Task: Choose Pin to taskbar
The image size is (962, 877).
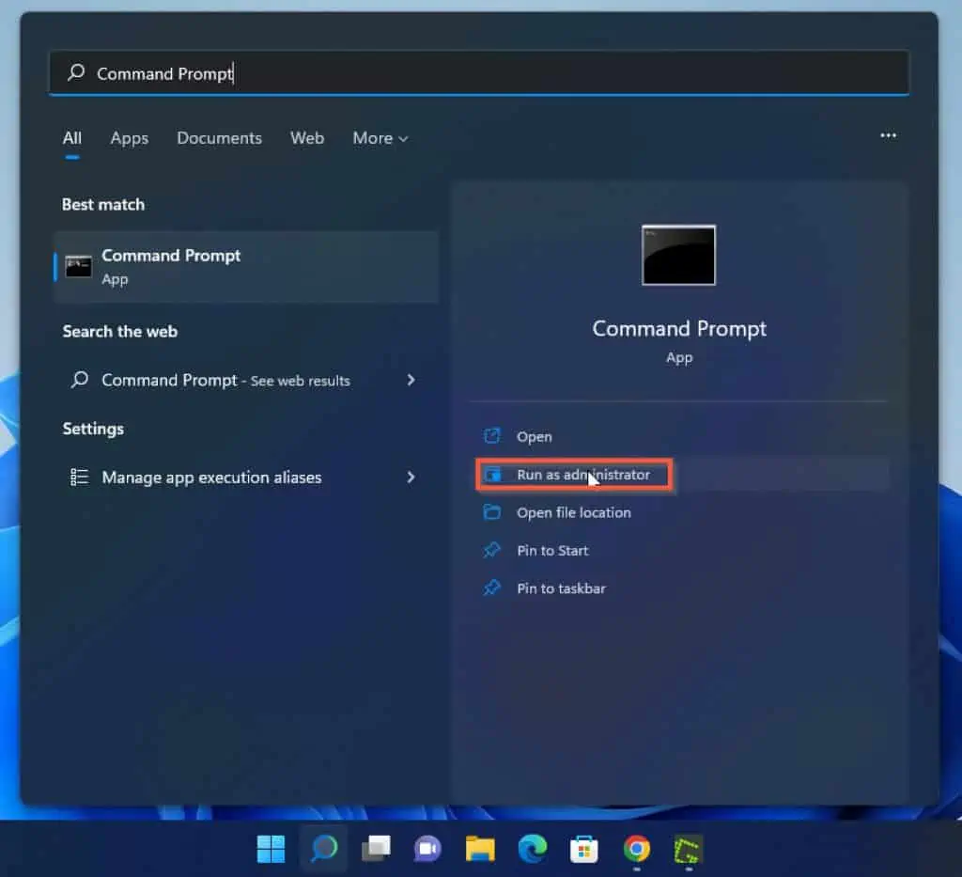Action: click(561, 588)
